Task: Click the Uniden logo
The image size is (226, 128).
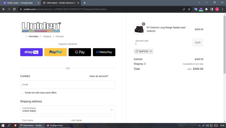Action: pos(41,27)
